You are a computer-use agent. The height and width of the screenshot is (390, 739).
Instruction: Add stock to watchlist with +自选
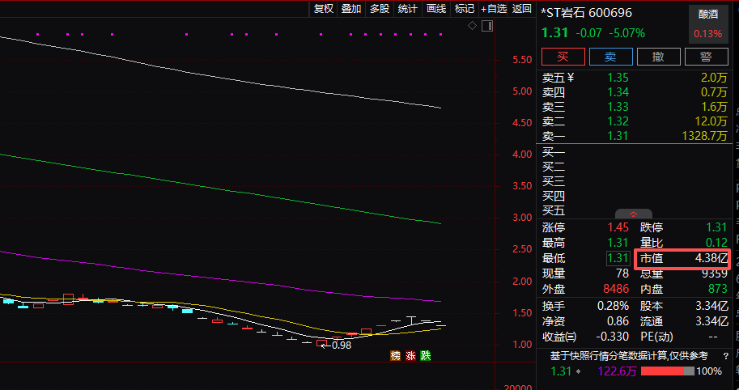coord(494,8)
